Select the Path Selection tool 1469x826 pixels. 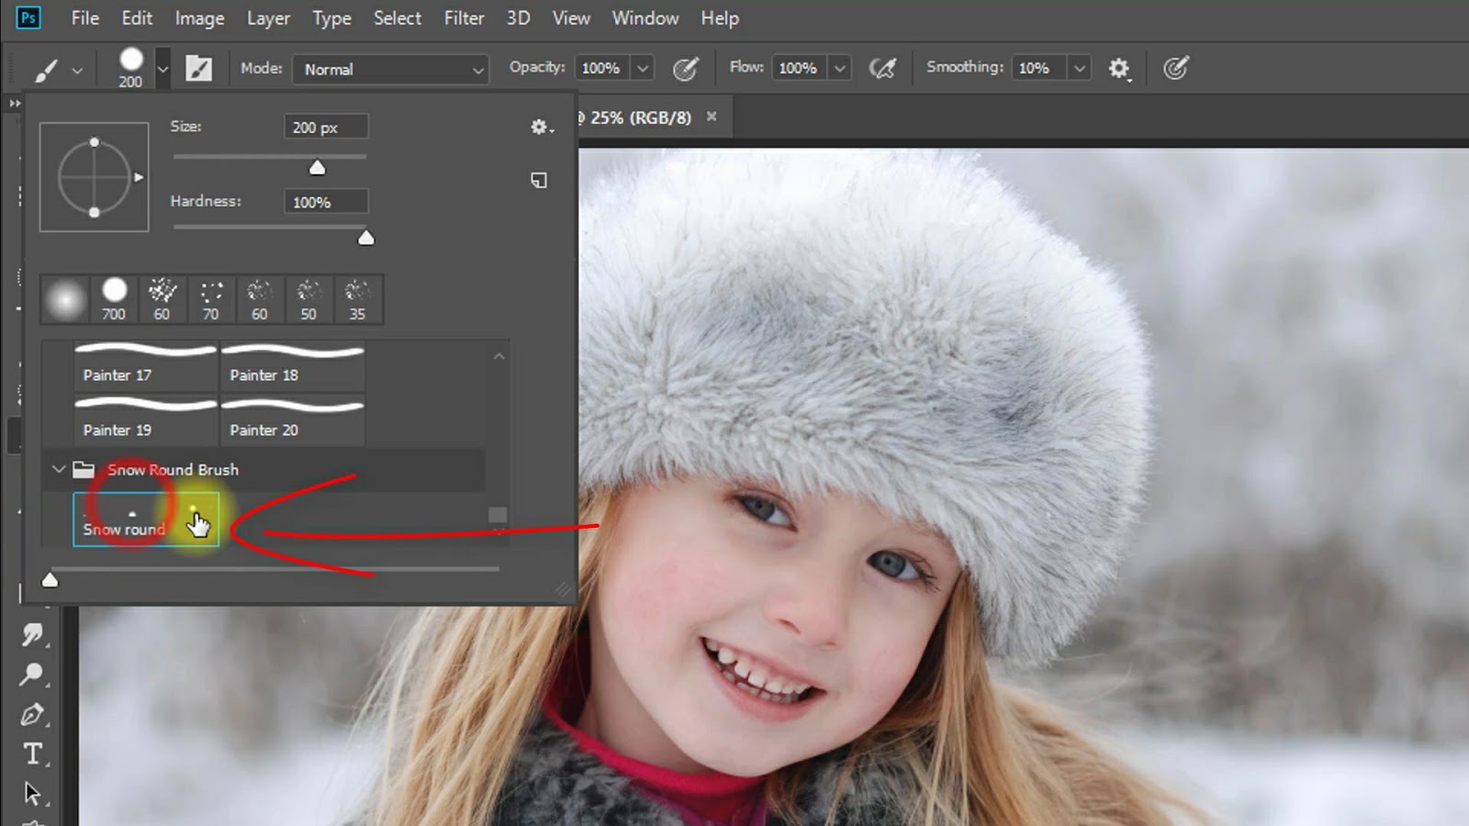tap(32, 793)
